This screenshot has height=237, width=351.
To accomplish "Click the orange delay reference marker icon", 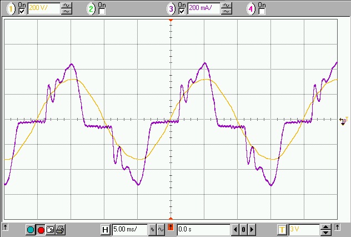I will [171, 229].
